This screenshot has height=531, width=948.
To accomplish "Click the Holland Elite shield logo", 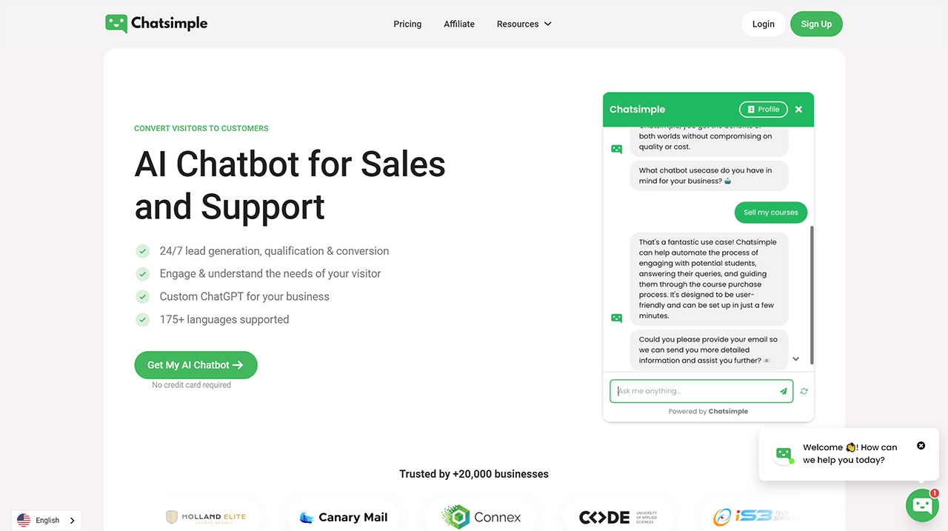I will (207, 516).
